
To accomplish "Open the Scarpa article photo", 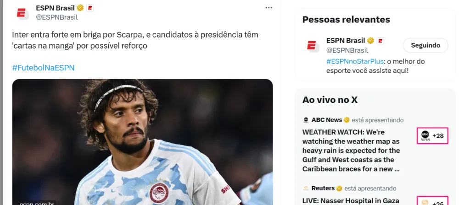I will tap(142, 142).
